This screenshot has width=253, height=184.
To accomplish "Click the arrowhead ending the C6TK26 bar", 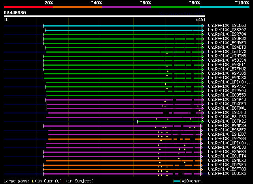I will point(203,122).
